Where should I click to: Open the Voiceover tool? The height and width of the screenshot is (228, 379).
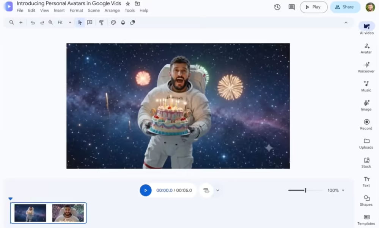[x=366, y=67]
